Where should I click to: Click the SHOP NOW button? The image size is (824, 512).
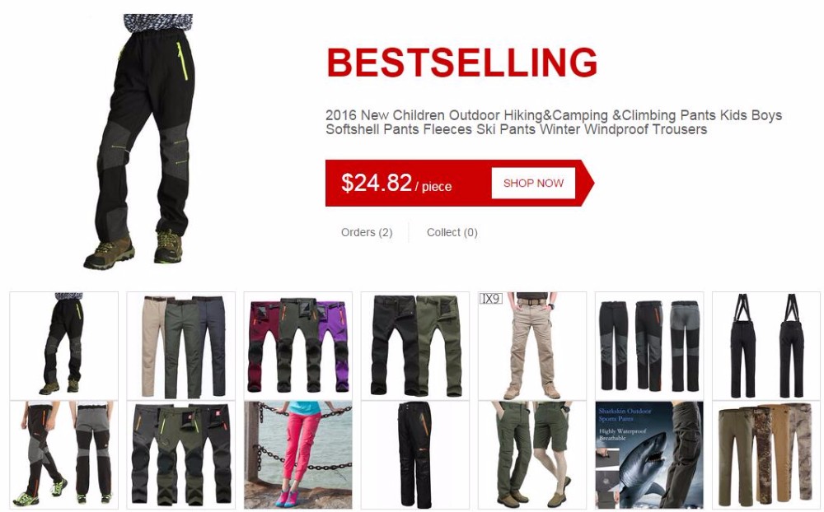(x=533, y=183)
